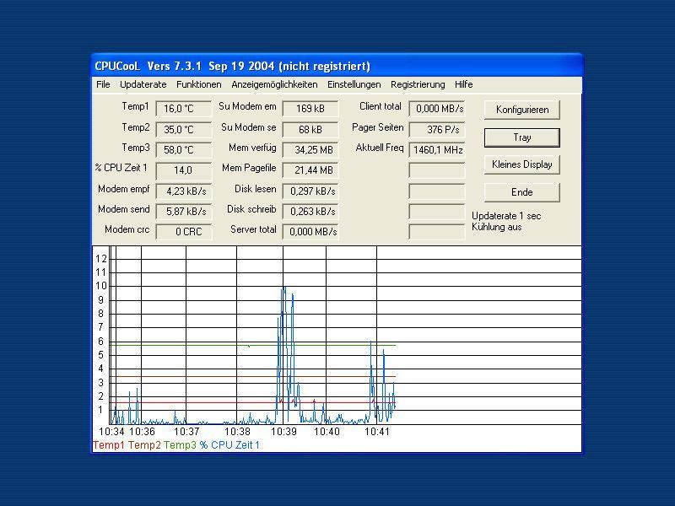Open the Anzeigemöglichkeiten menu

tap(275, 84)
